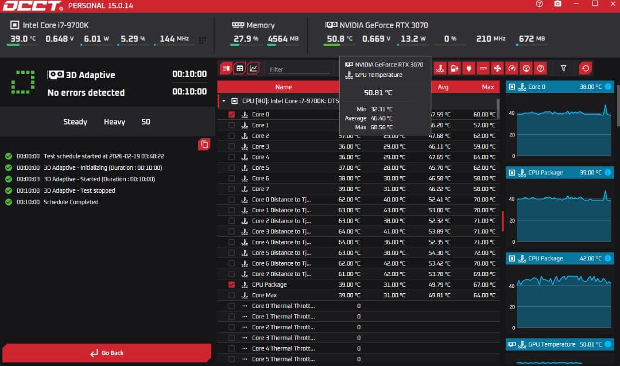Click the CPU Package max value 67.00 °C
Viewport: 620px width, 366px height.
click(484, 285)
